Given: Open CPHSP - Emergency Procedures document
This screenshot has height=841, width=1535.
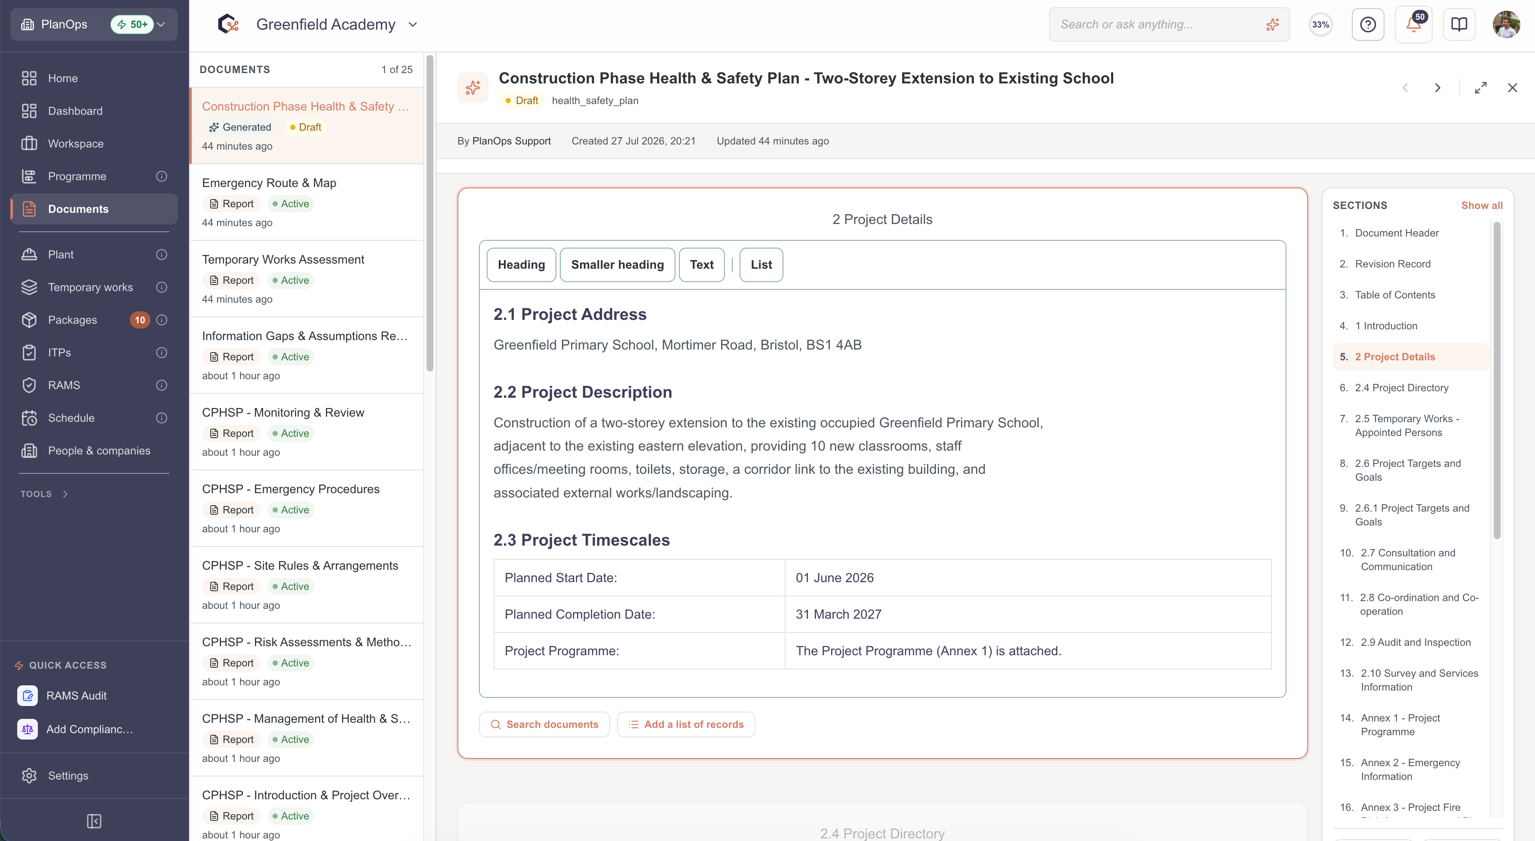Looking at the screenshot, I should (307, 508).
